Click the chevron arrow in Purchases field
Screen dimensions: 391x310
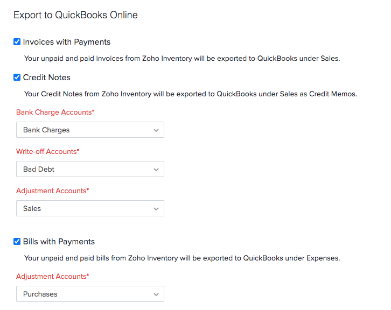[x=156, y=294]
